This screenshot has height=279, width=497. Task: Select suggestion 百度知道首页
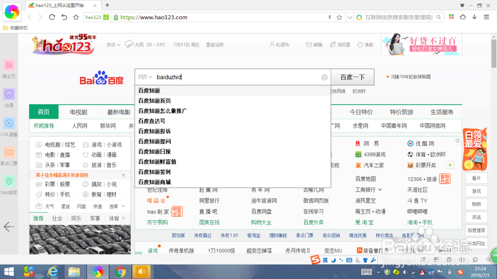(233, 101)
